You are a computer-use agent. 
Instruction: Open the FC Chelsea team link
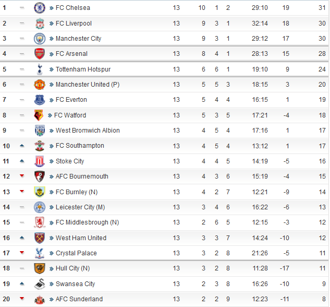(x=73, y=8)
